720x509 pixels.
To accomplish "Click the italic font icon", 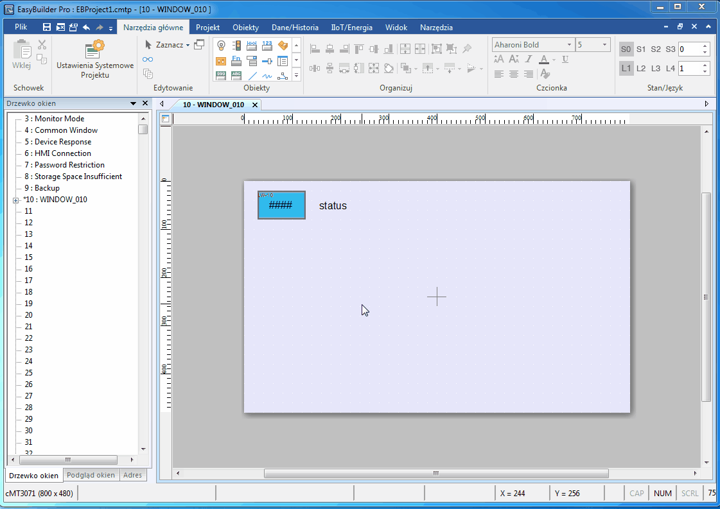I will pyautogui.click(x=529, y=59).
